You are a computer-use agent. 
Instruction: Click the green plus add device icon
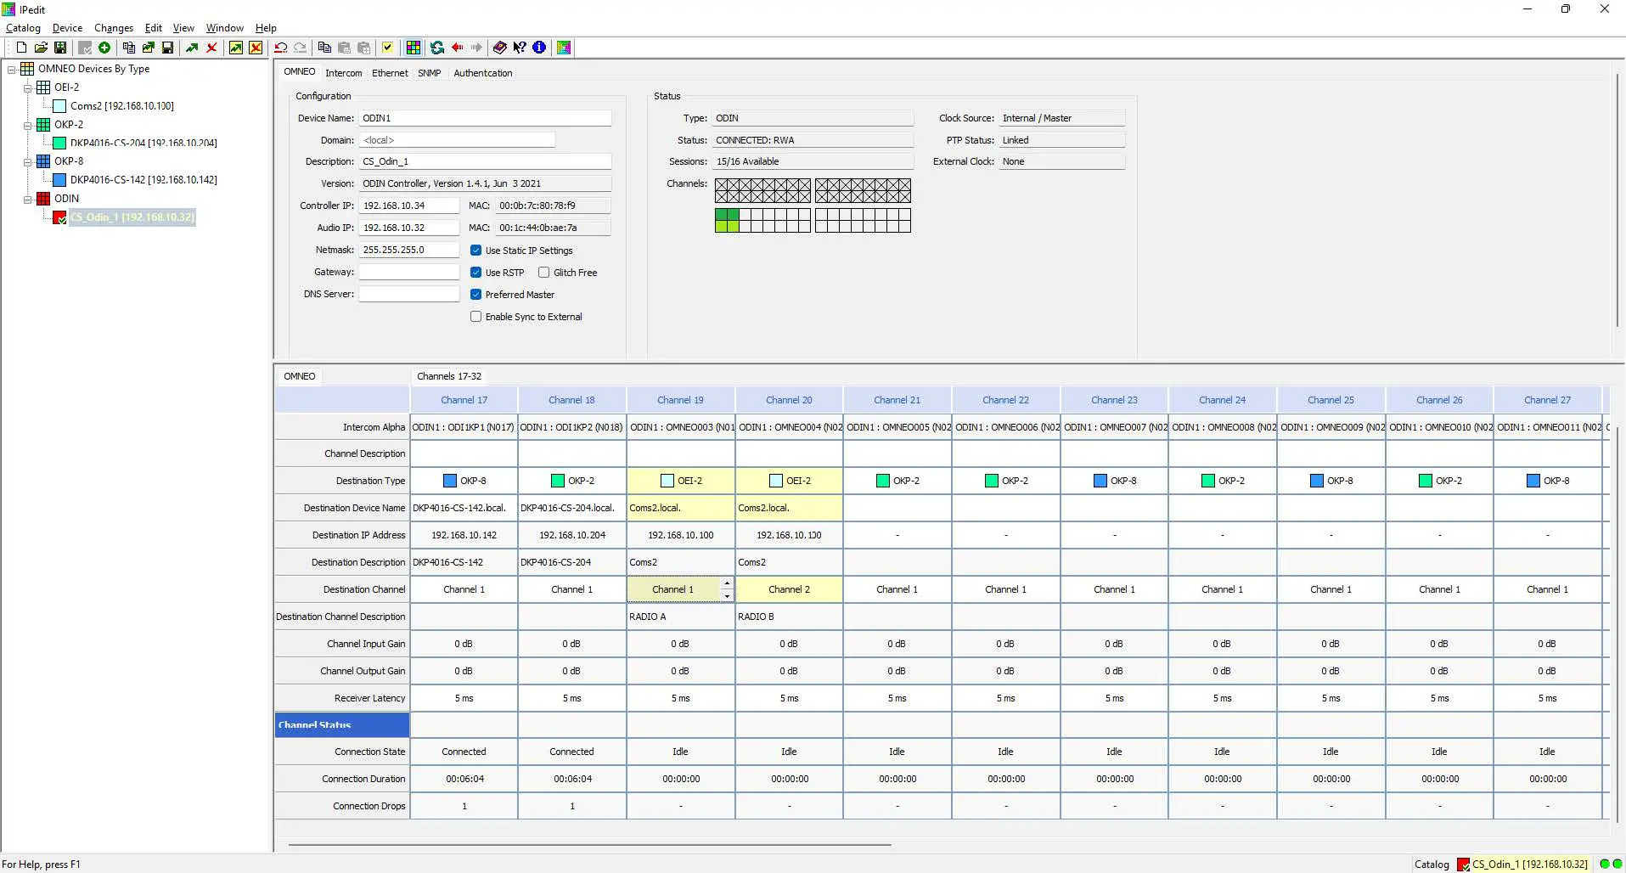click(104, 48)
